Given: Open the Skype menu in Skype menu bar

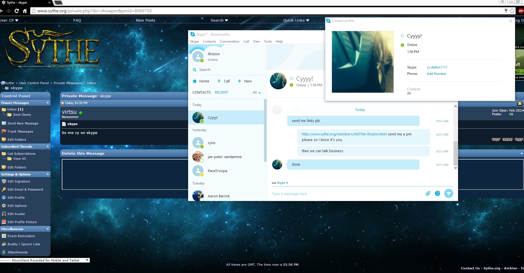Looking at the screenshot, I should (194, 41).
